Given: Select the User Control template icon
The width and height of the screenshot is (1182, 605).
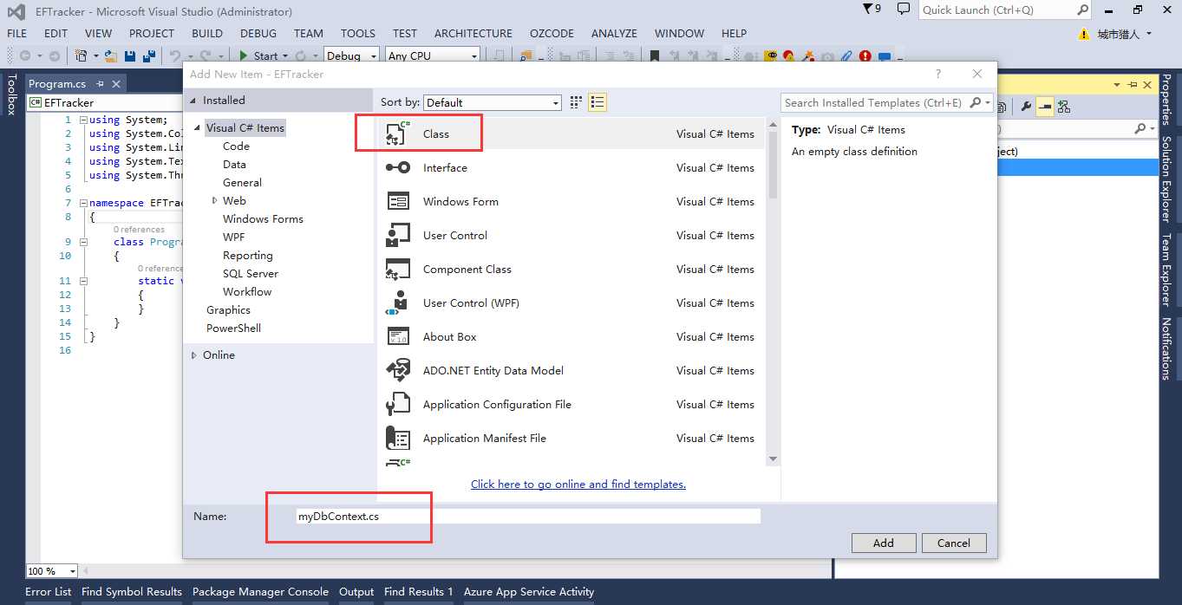Looking at the screenshot, I should tap(398, 235).
